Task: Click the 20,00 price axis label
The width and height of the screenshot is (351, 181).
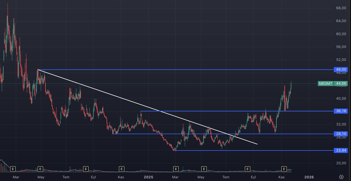Action: pyautogui.click(x=341, y=163)
